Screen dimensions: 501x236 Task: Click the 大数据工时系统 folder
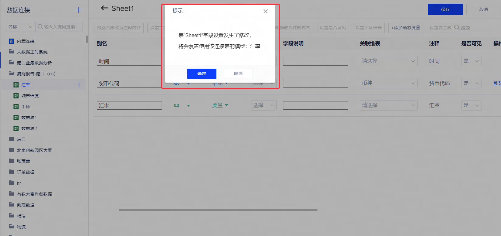click(32, 52)
